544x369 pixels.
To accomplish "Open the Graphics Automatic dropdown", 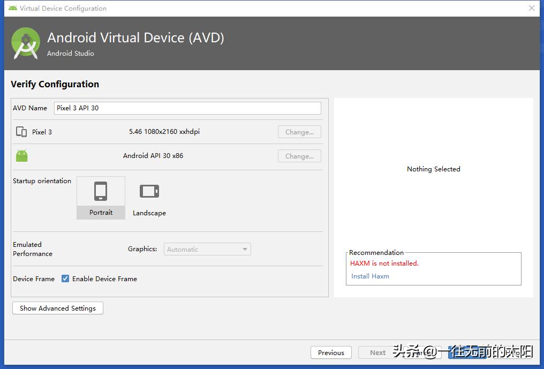I will click(207, 249).
